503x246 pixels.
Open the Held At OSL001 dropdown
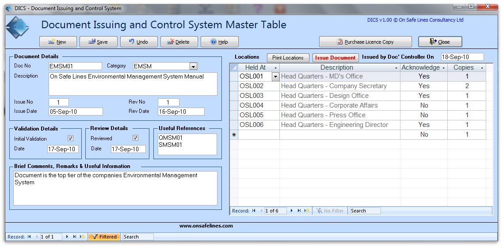pos(276,77)
